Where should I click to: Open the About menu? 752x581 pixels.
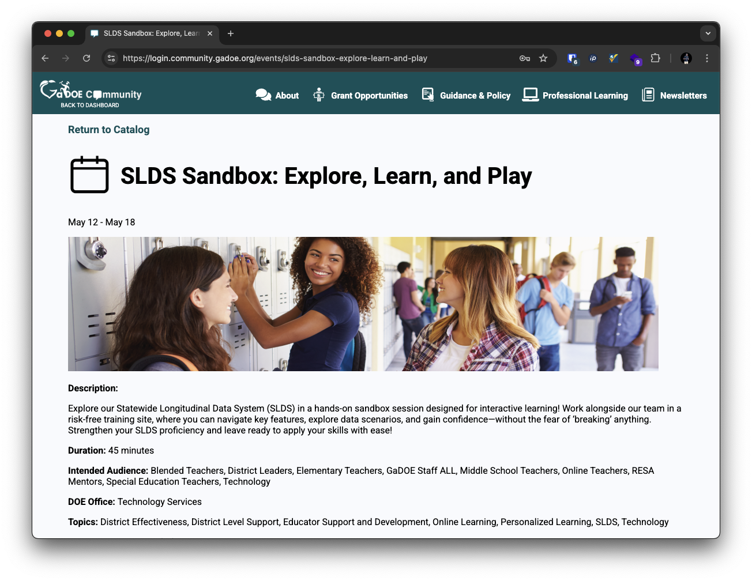tap(277, 96)
